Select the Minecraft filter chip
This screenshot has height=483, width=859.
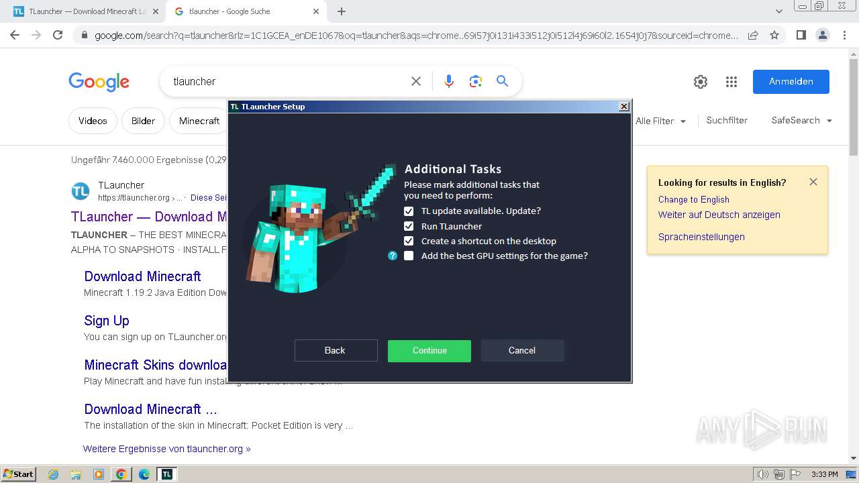[199, 121]
